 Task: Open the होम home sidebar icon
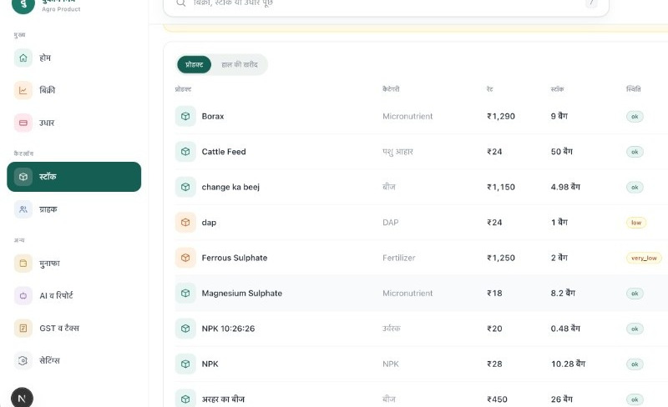(x=23, y=58)
